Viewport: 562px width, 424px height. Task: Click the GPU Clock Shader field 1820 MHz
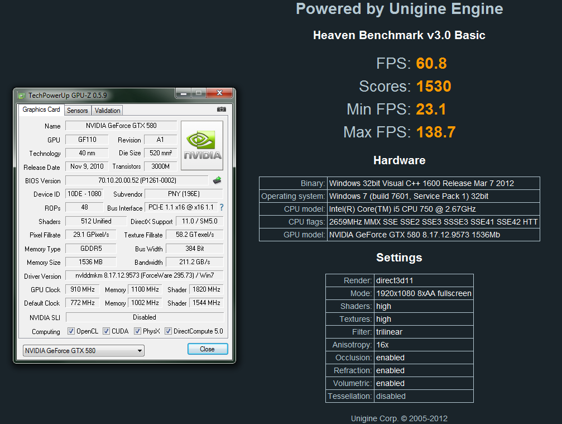206,289
